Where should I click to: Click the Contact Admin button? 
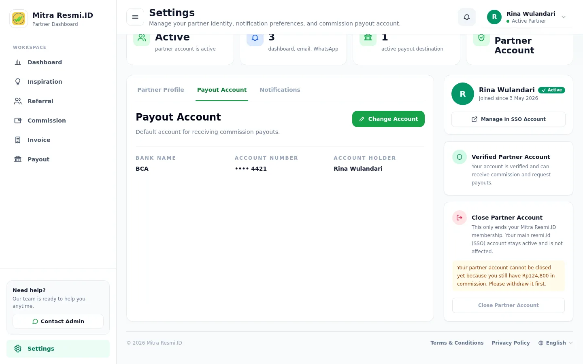[x=58, y=322]
